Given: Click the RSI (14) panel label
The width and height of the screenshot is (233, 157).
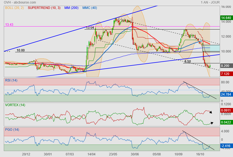Looking at the screenshot, I should (x=12, y=80).
